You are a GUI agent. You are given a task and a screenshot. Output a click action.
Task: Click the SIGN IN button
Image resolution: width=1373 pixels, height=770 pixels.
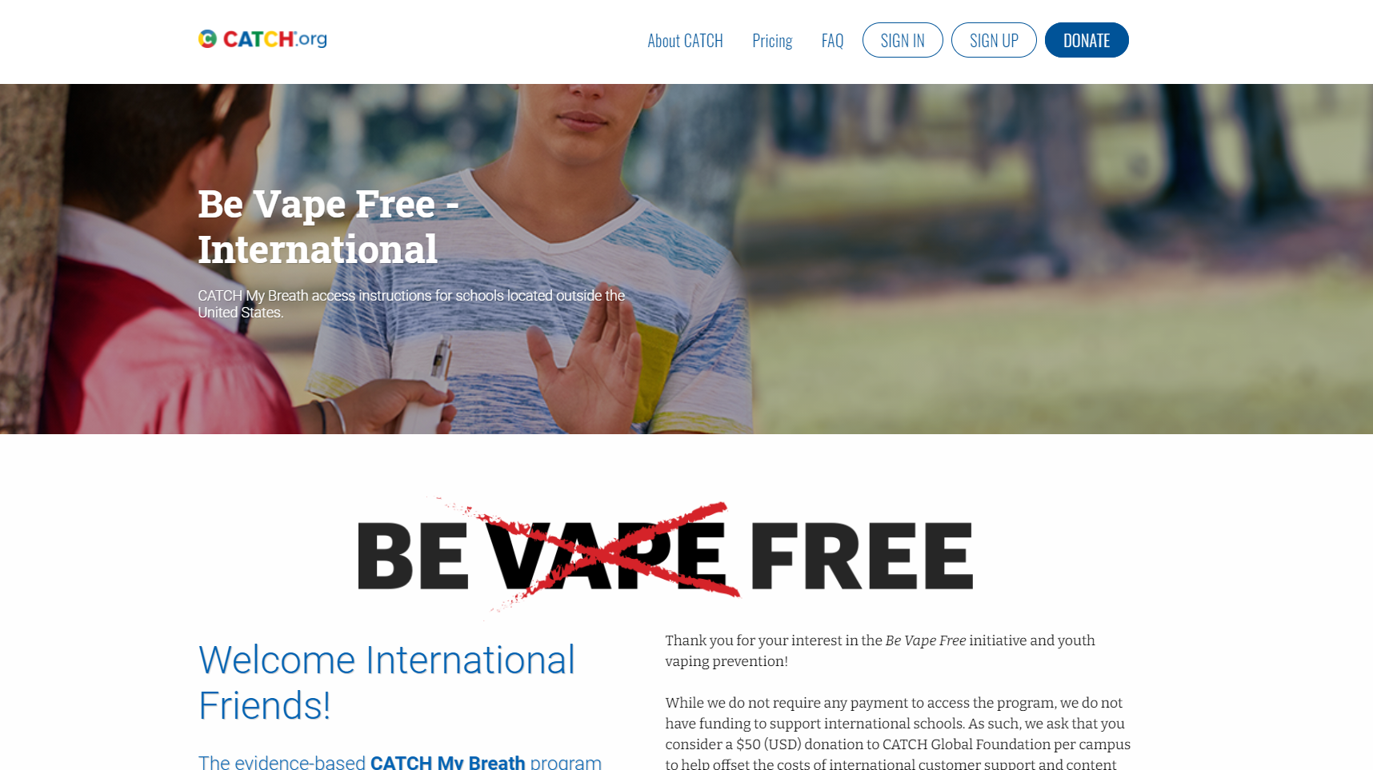(903, 40)
